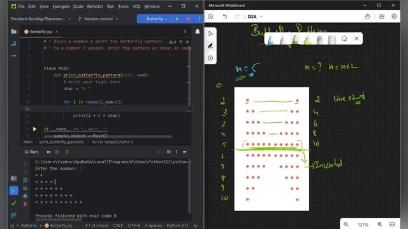
Task: Toggle scroll to end in Run console
Action: (x=25, y=188)
